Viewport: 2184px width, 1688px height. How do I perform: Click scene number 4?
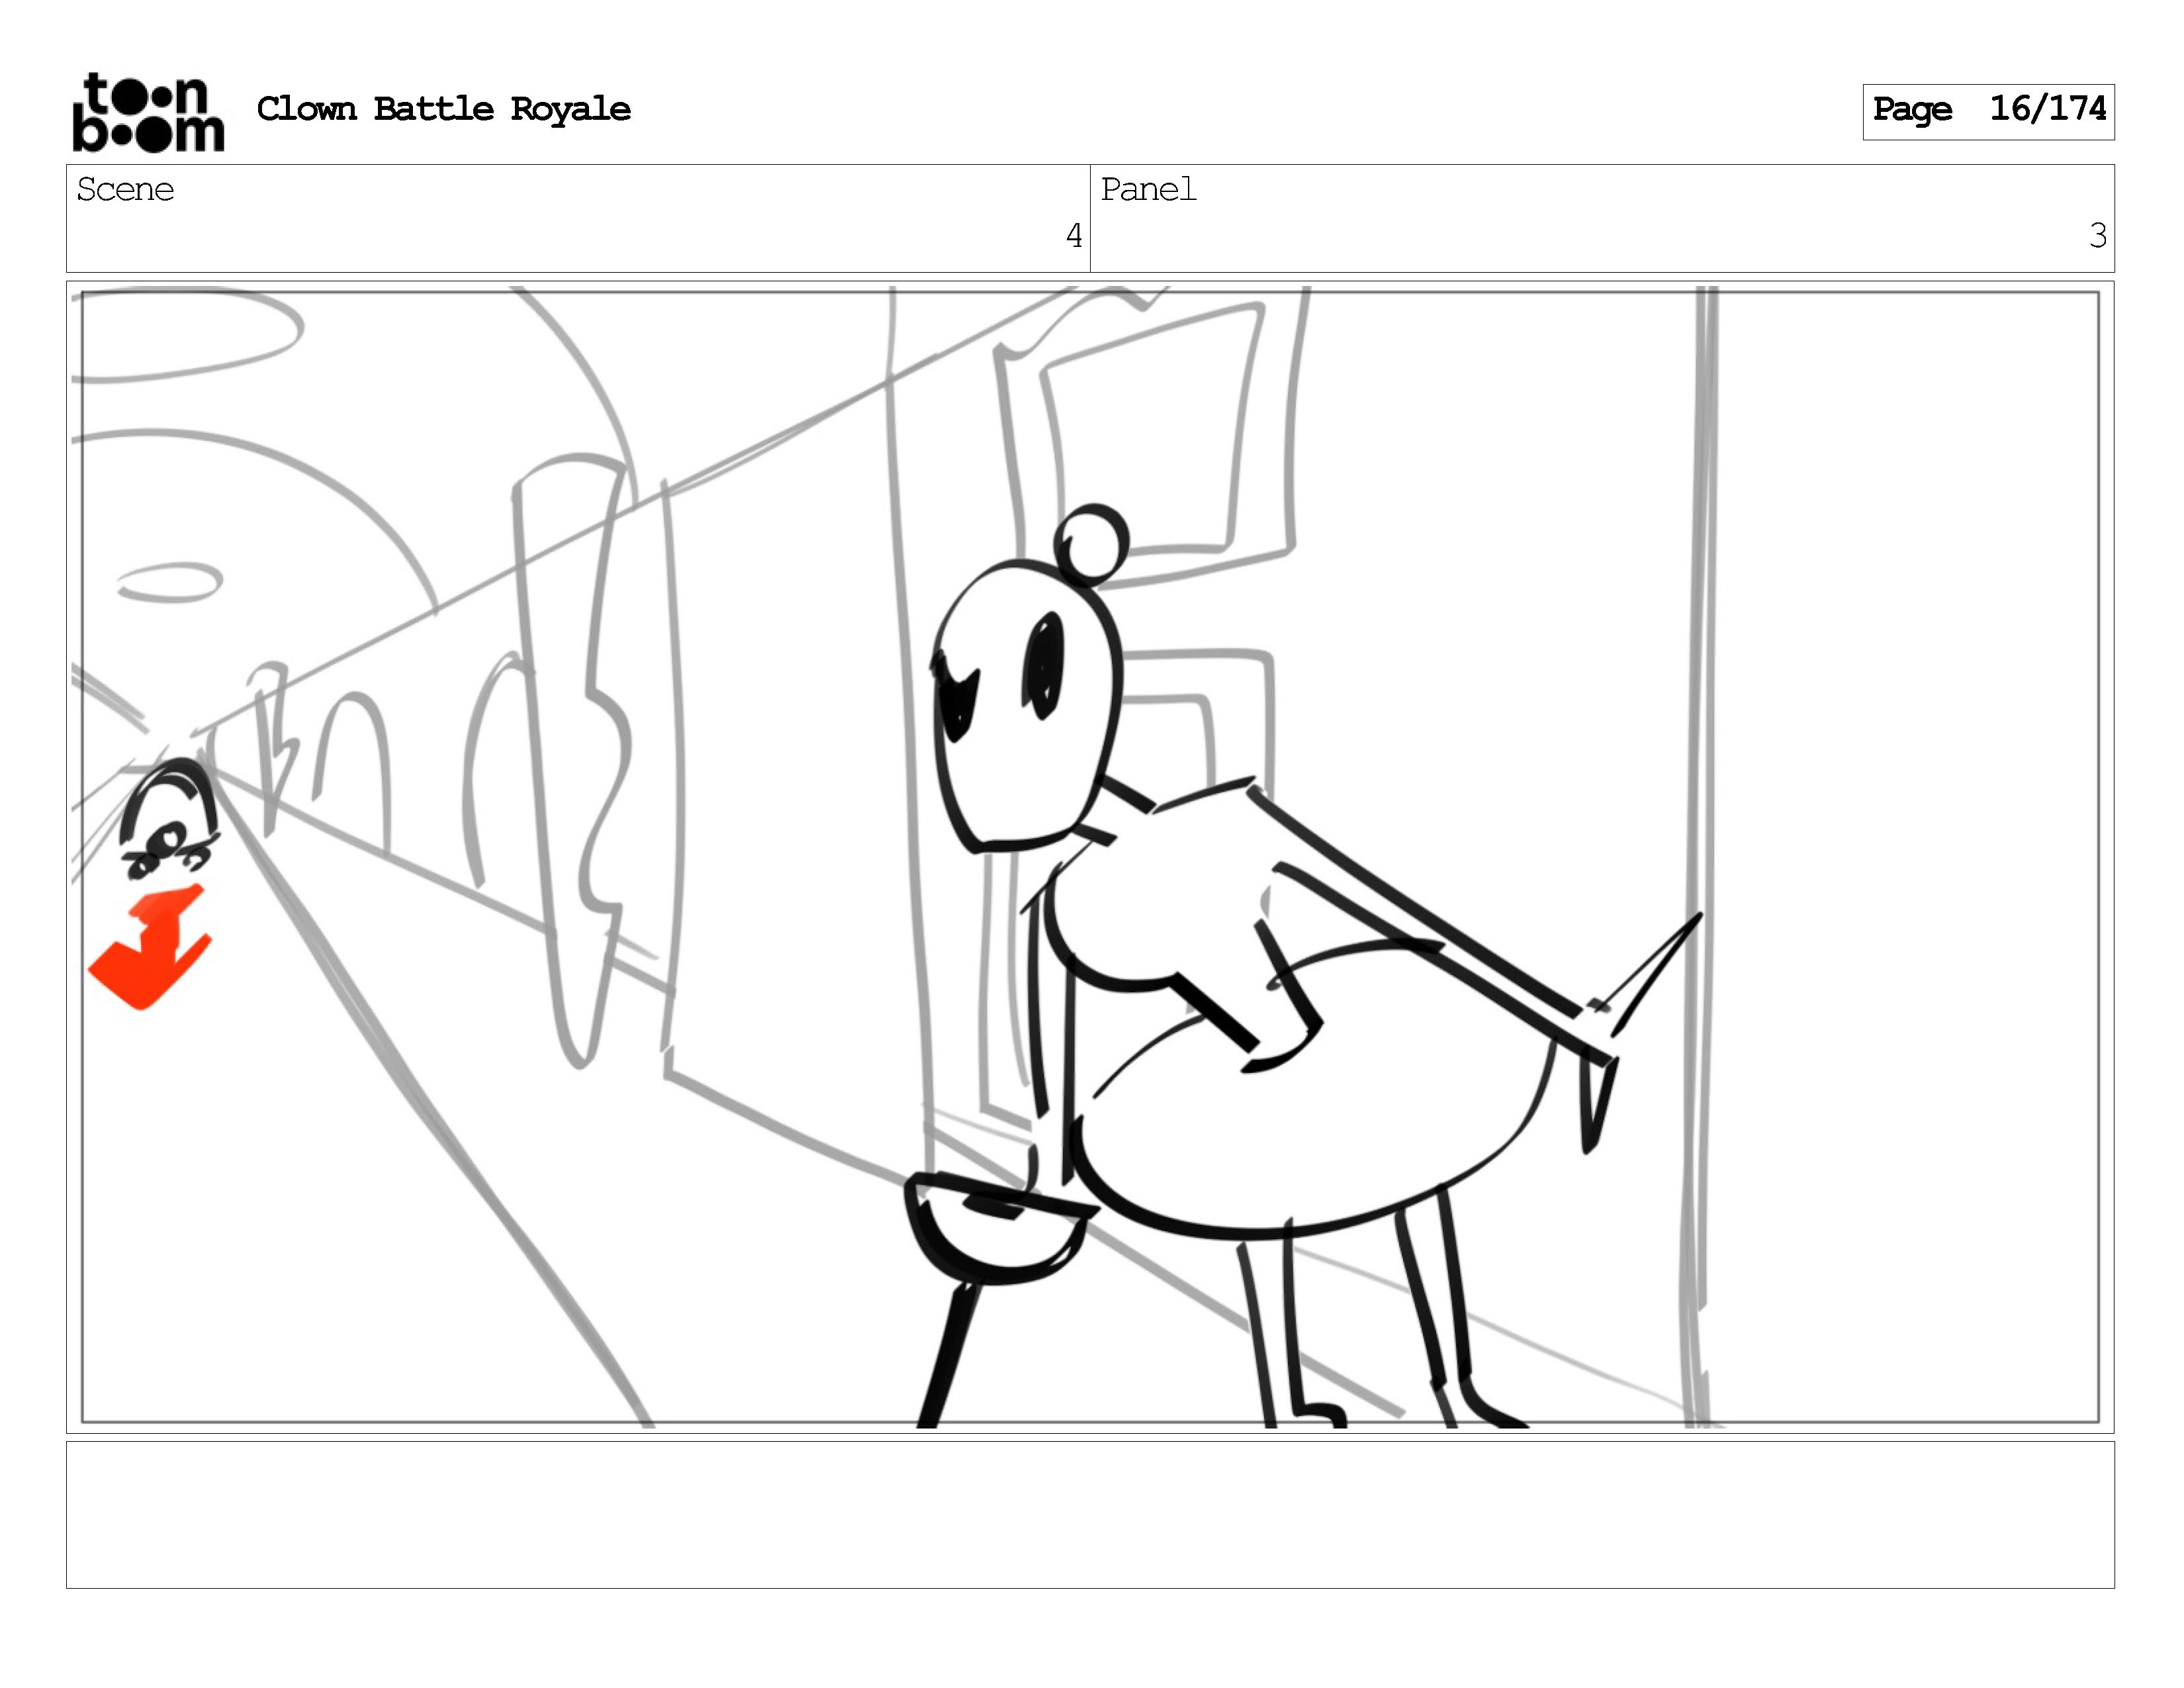(1073, 236)
